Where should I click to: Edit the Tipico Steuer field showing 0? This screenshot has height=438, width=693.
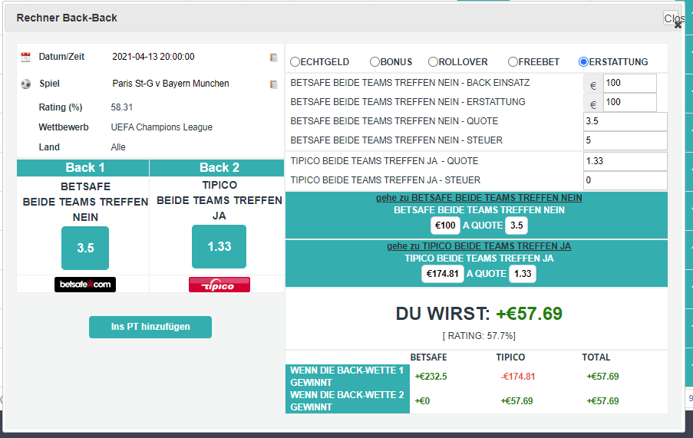(x=625, y=180)
